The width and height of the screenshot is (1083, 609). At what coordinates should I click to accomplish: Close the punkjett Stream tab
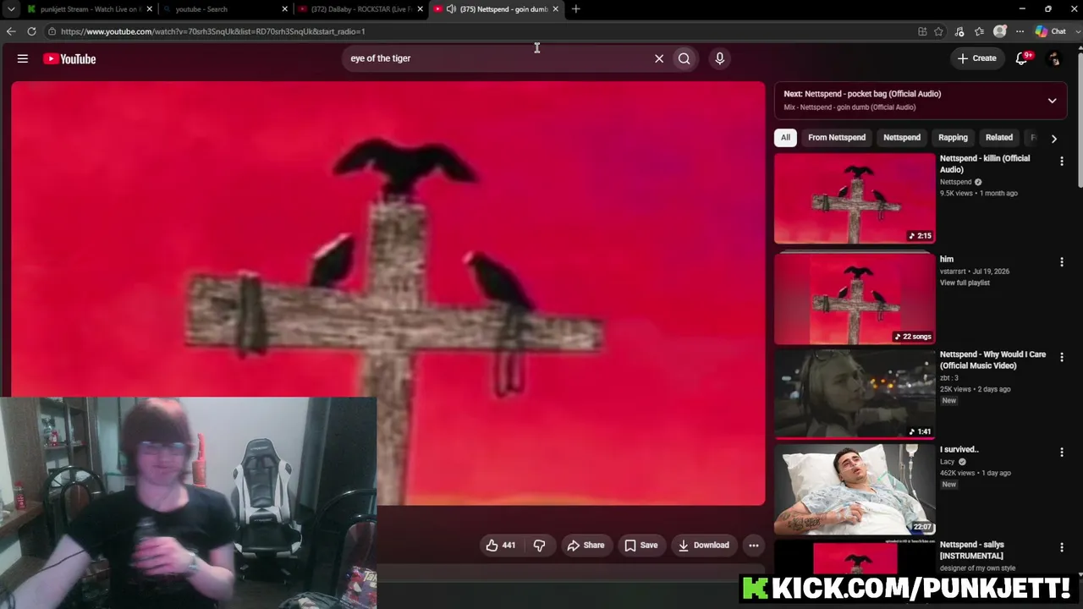coord(150,9)
